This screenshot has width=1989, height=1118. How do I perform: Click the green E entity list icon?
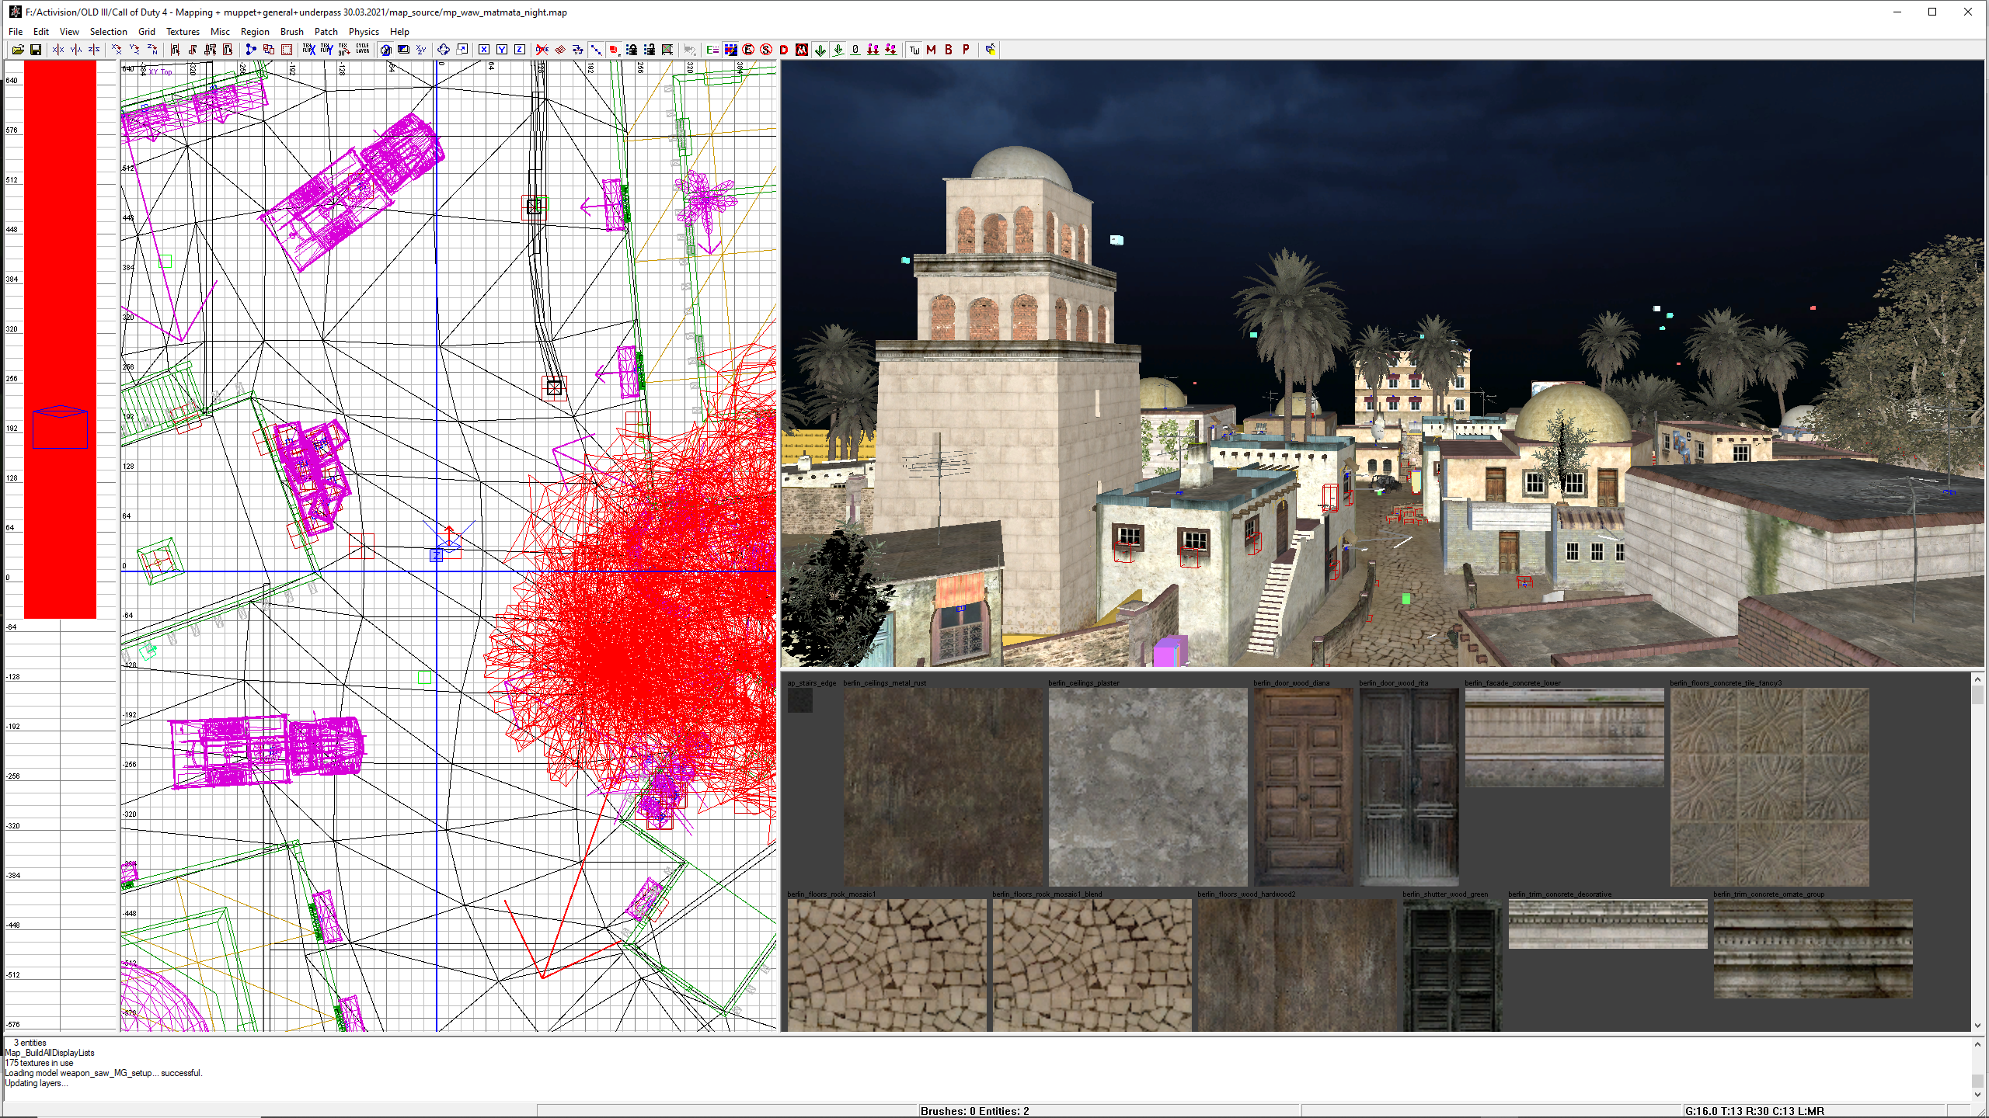tap(712, 50)
